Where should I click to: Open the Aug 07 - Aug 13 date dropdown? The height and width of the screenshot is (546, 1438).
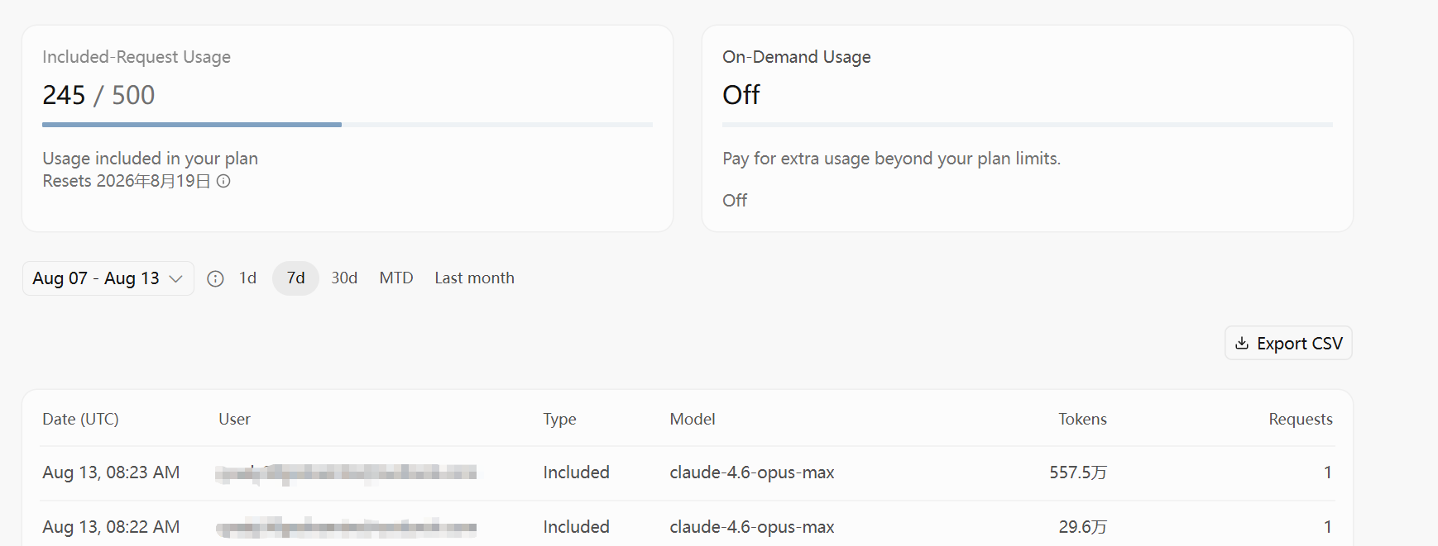point(108,278)
